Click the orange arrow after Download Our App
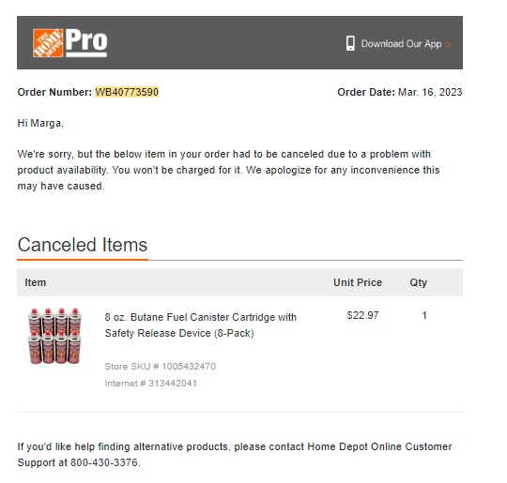The image size is (507, 483). [x=448, y=44]
